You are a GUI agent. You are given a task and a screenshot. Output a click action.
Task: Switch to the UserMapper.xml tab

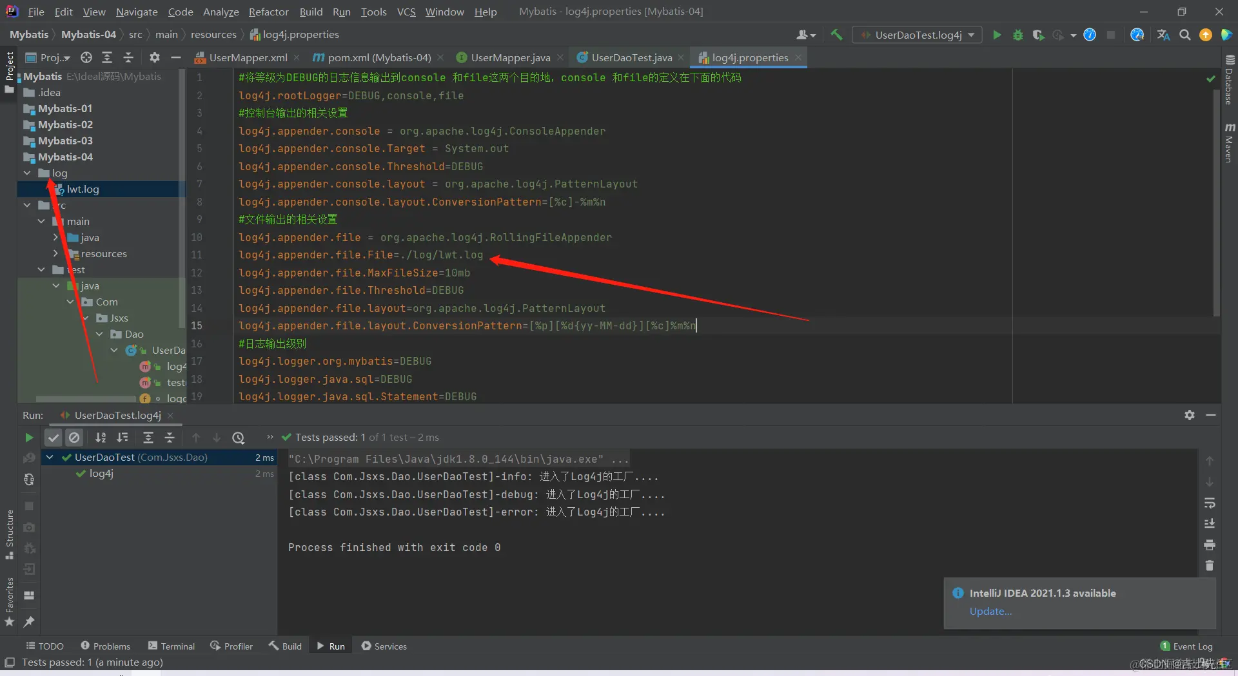248,57
